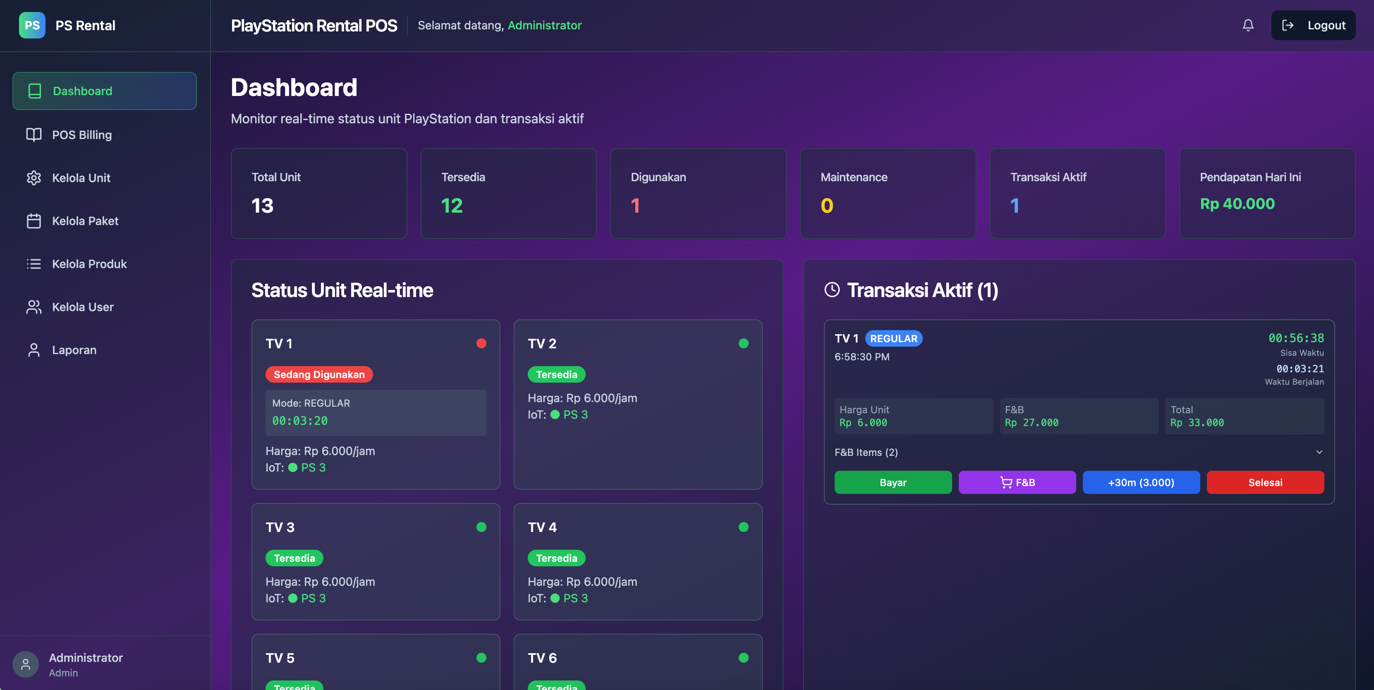Click the red status dot on TV 1
The image size is (1374, 690).
(x=481, y=343)
